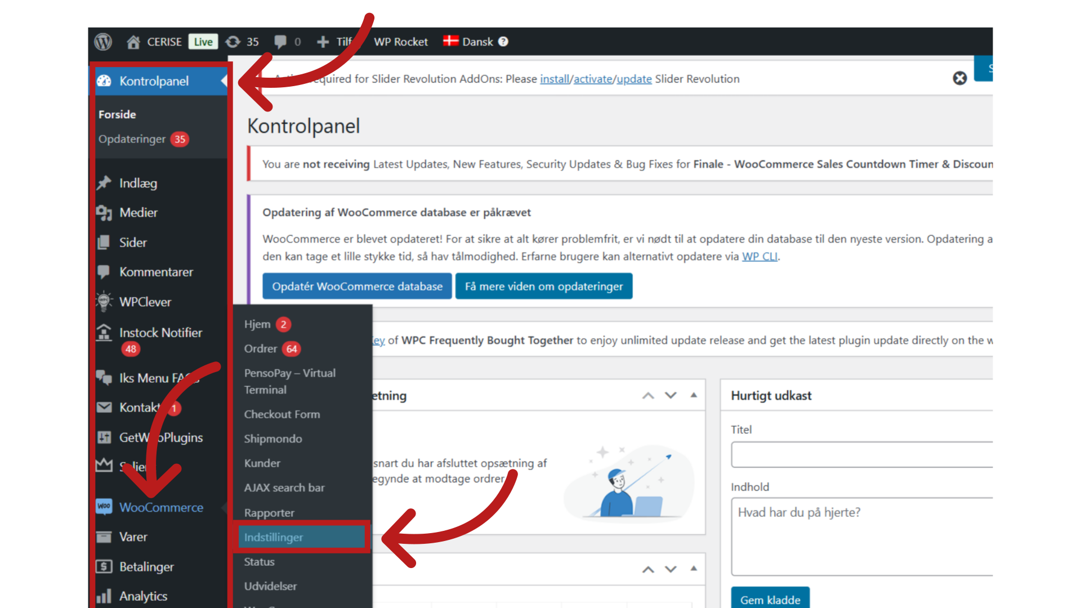This screenshot has height=608, width=1081.
Task: Dismiss the Slider Revolution notice with X icon
Action: tap(960, 78)
